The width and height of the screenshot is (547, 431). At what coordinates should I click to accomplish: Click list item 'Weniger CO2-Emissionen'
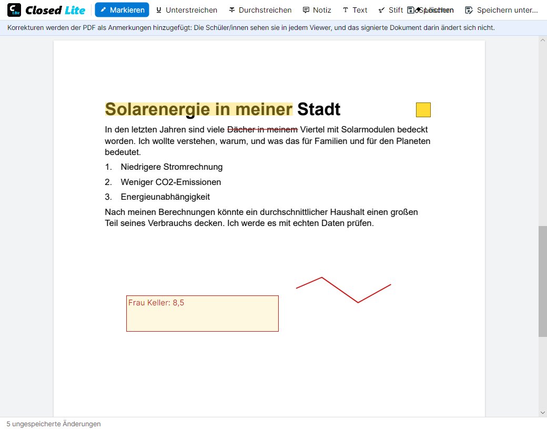pos(171,182)
